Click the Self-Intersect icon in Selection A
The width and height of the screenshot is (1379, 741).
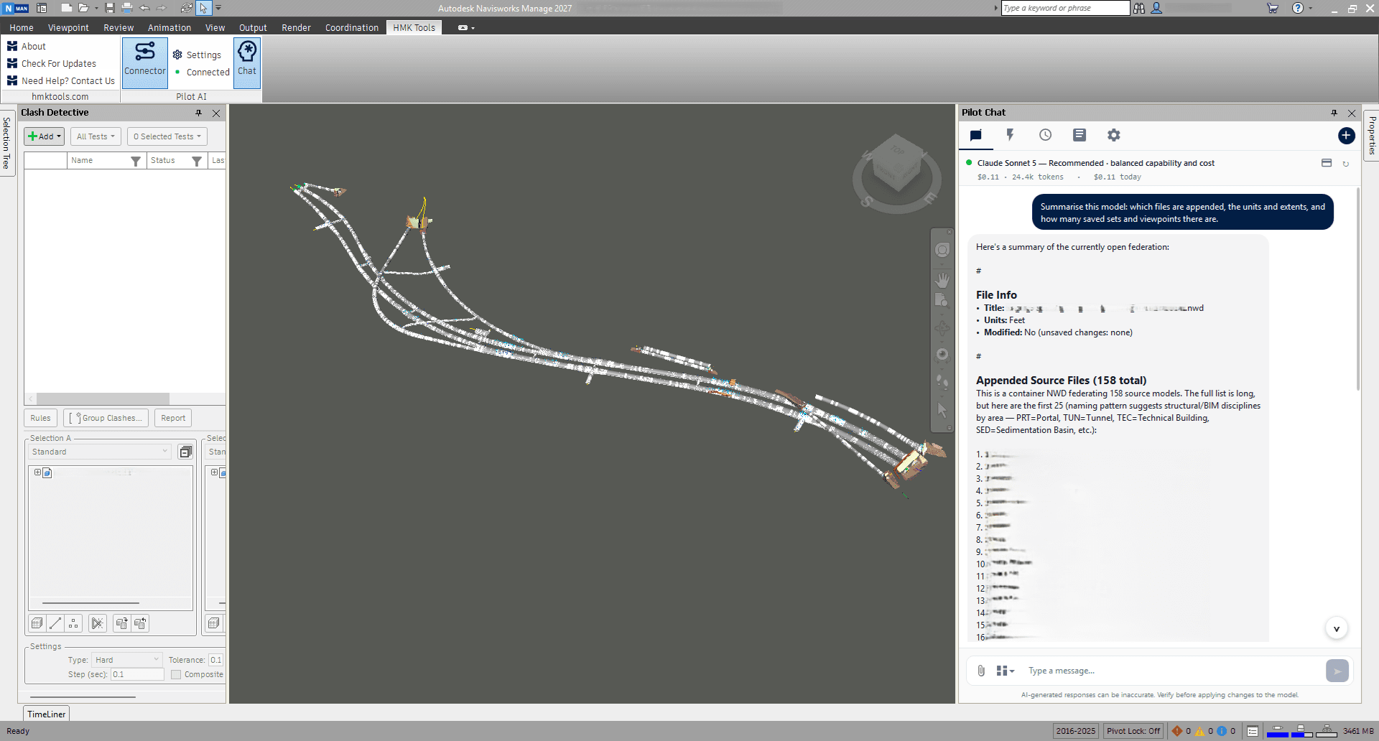click(x=98, y=623)
